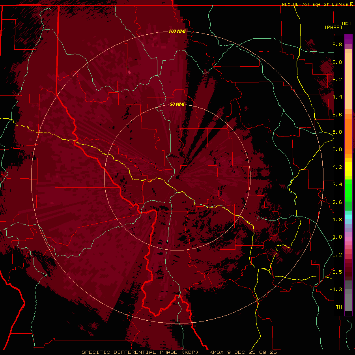The width and height of the screenshot is (355, 355).
Task: Click the 100 NMI range ring label
Action: tap(177, 31)
